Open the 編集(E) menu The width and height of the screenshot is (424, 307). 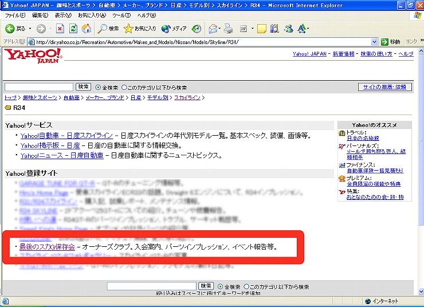tap(40, 15)
